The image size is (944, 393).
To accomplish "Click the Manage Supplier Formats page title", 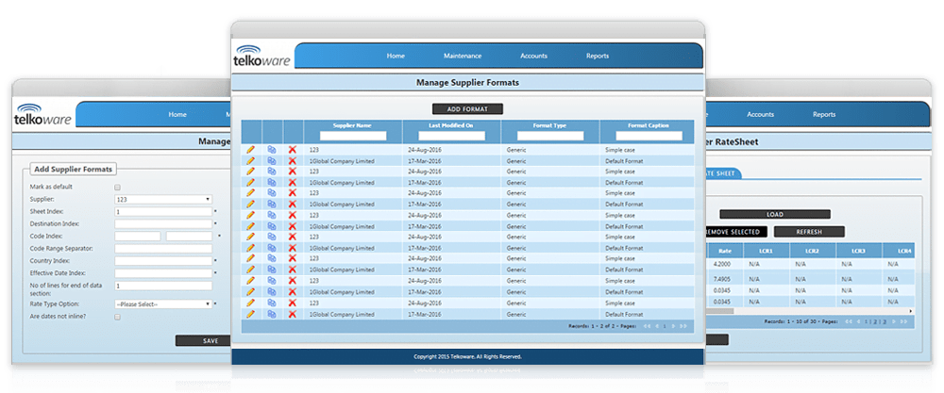I will 467,82.
